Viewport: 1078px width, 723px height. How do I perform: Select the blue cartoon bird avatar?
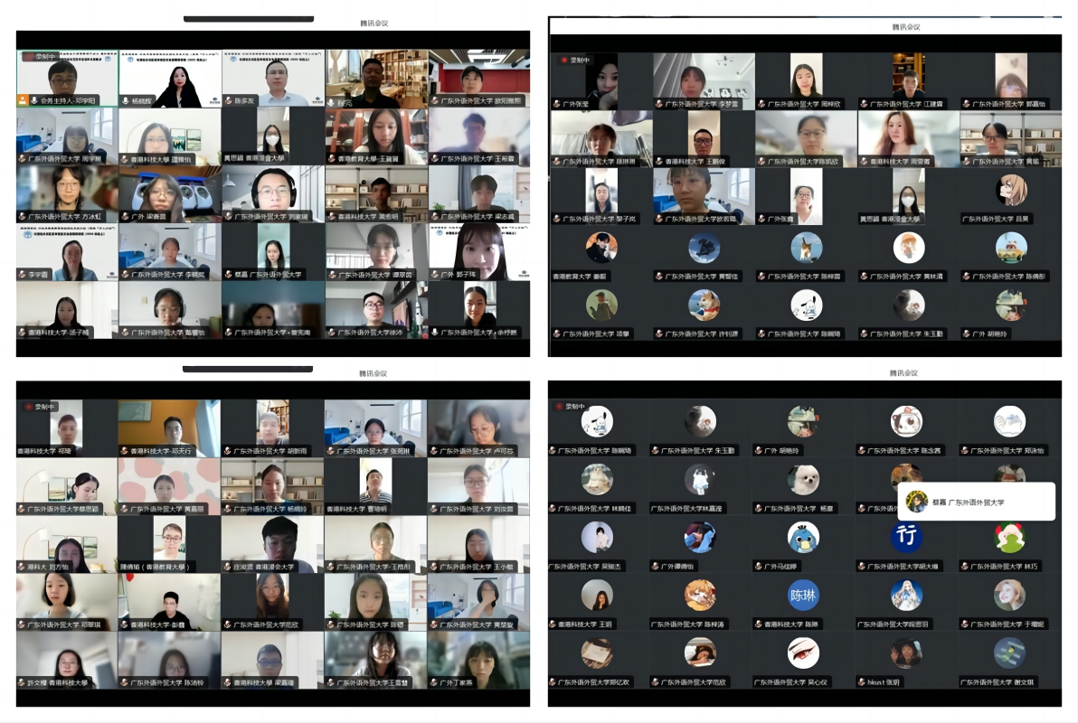click(x=803, y=538)
